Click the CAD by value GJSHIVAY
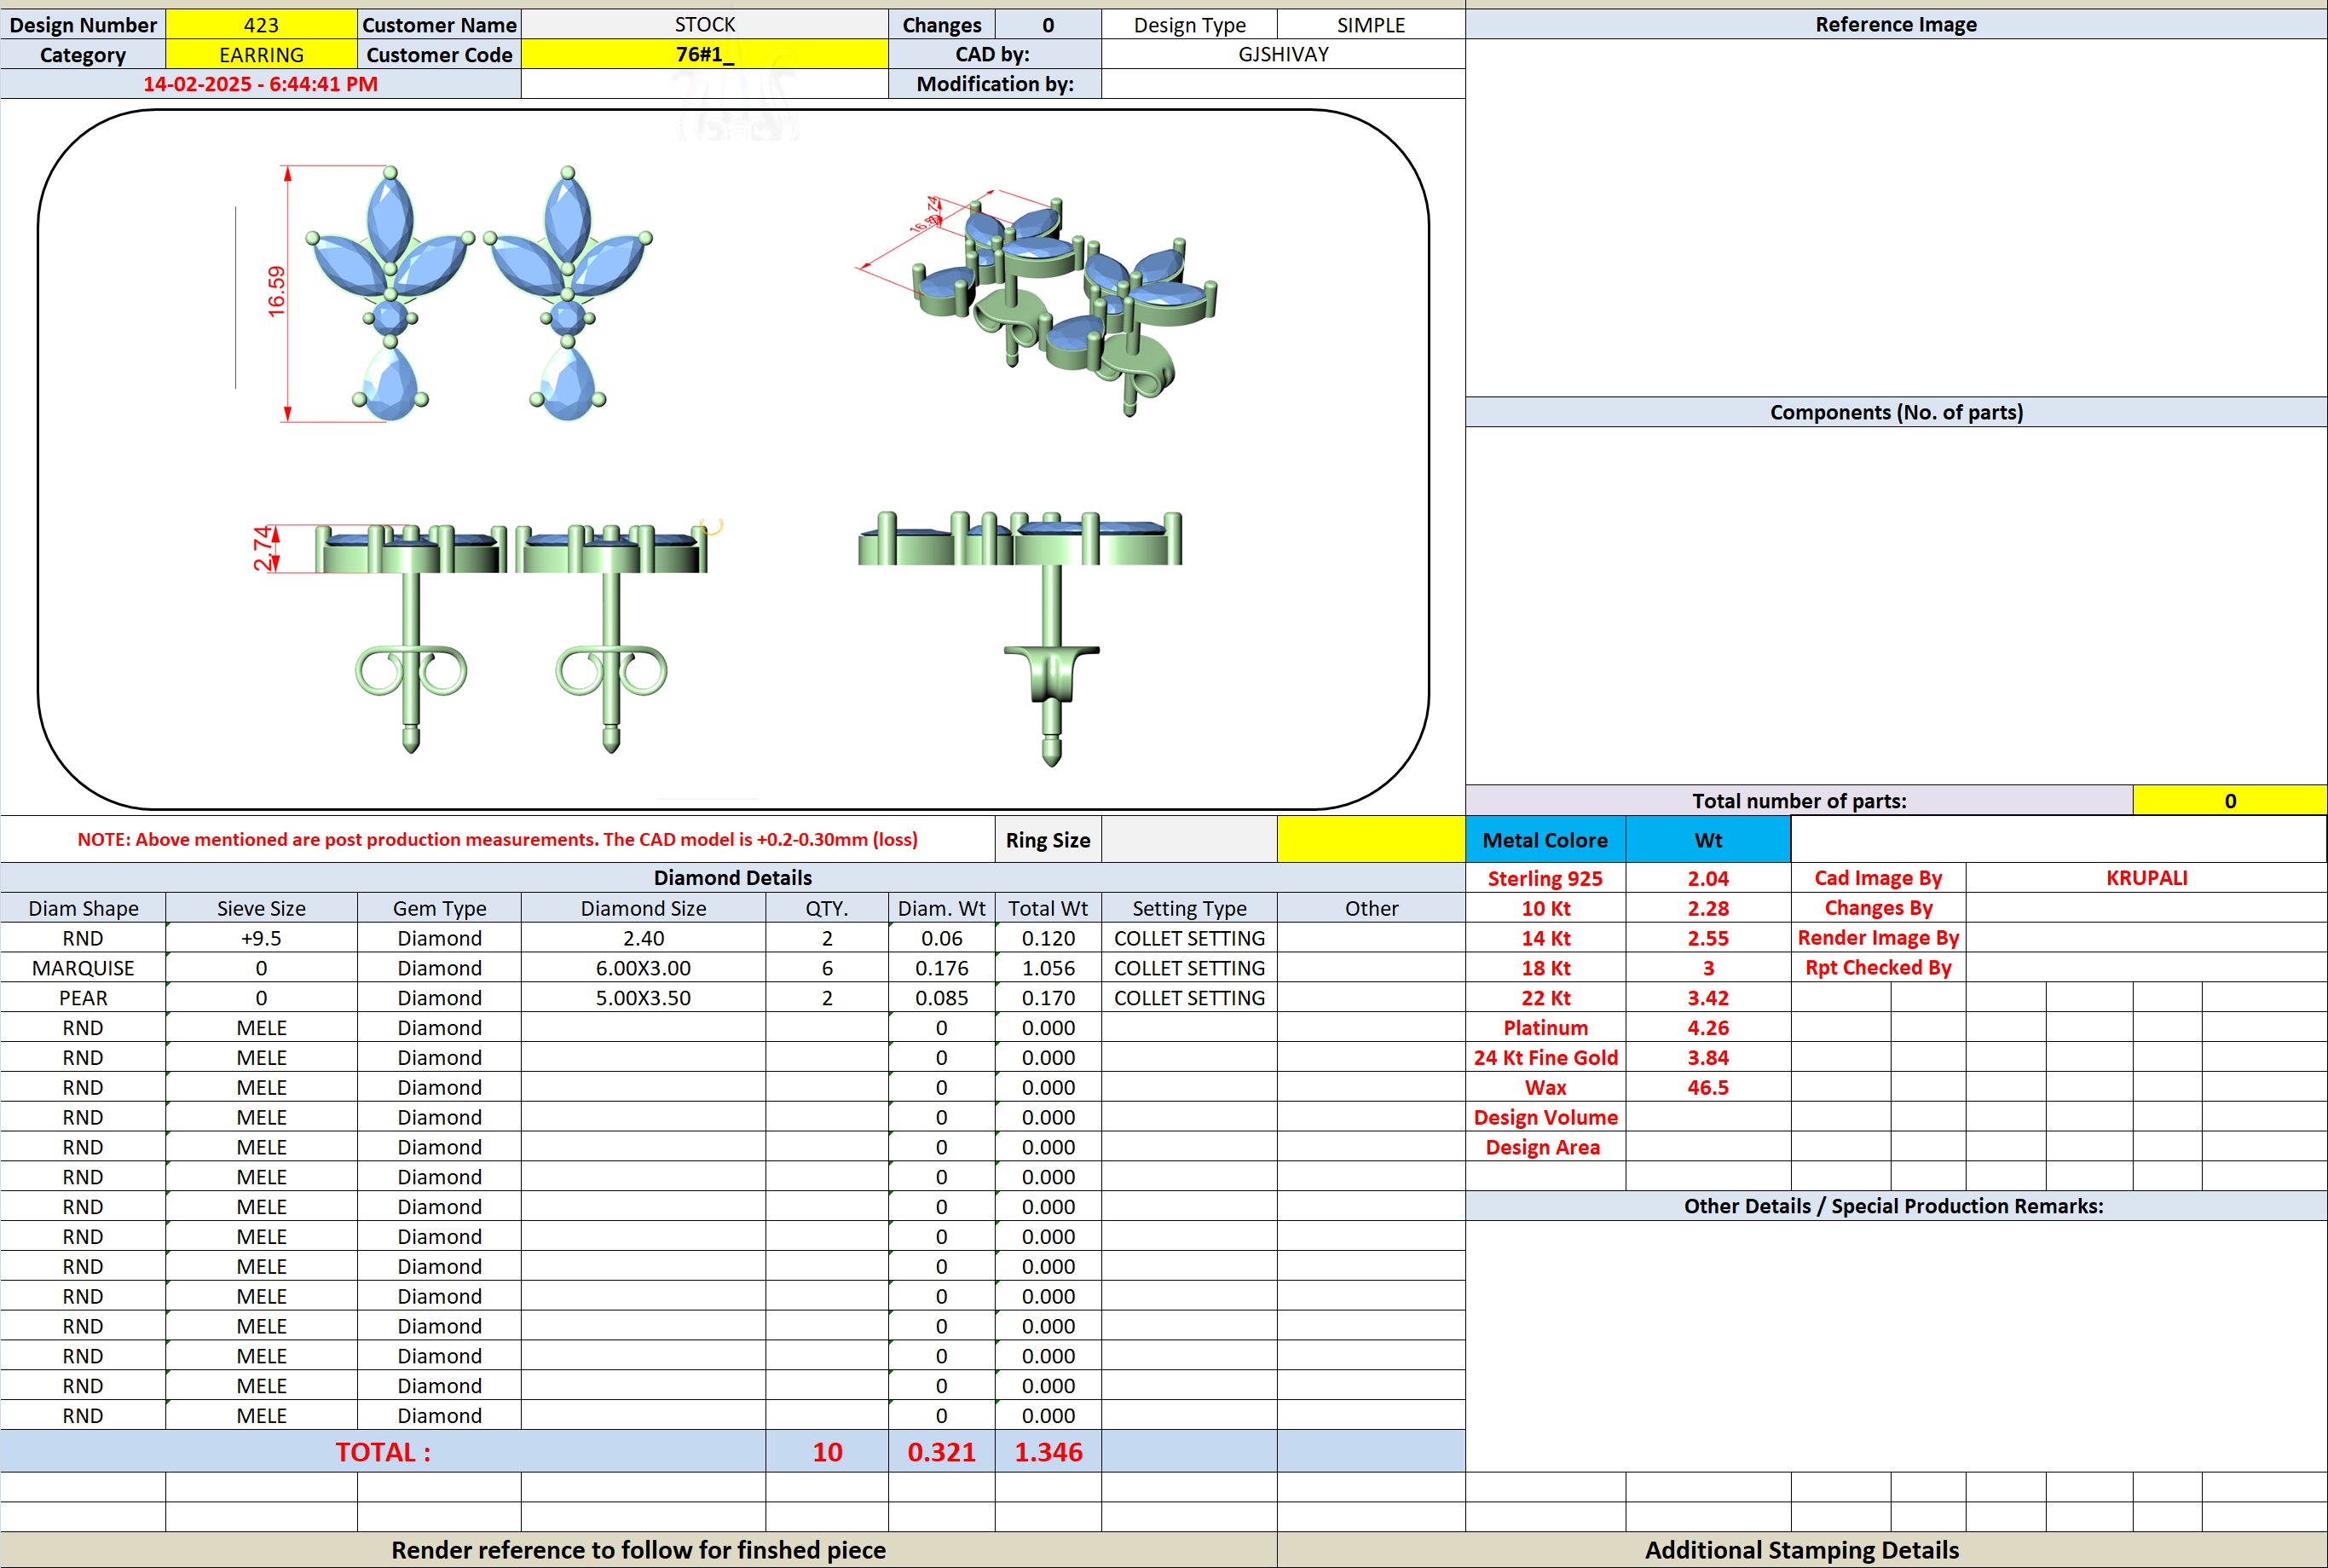Viewport: 2328px width, 1568px height. pyautogui.click(x=1284, y=54)
